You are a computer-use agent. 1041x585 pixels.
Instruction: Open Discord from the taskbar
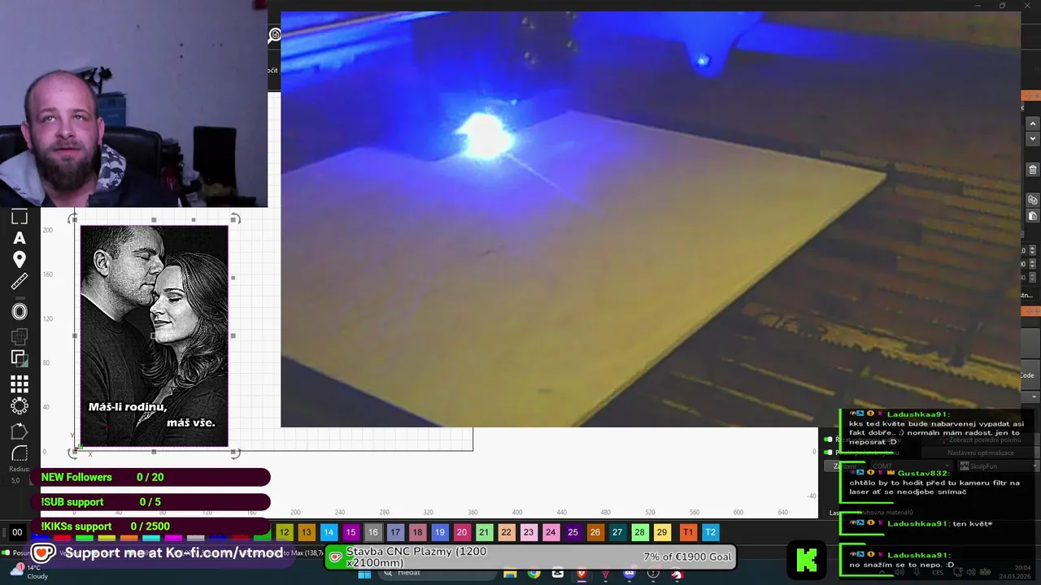629,574
